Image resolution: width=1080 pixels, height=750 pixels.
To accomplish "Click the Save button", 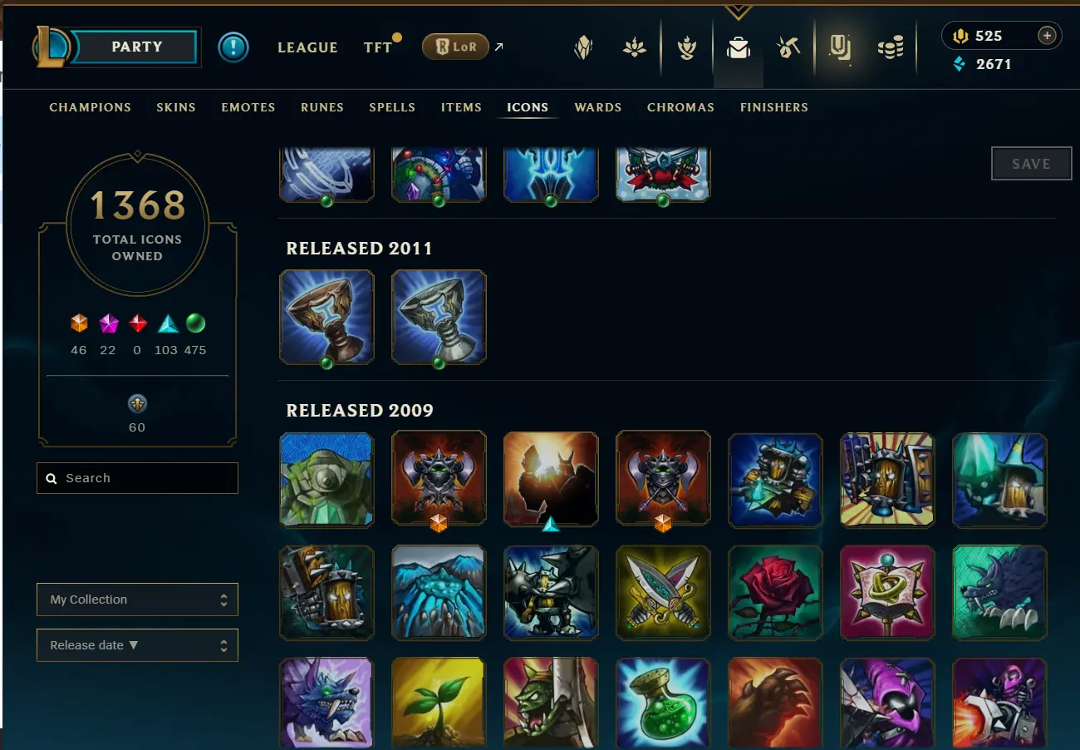I will coord(1031,164).
